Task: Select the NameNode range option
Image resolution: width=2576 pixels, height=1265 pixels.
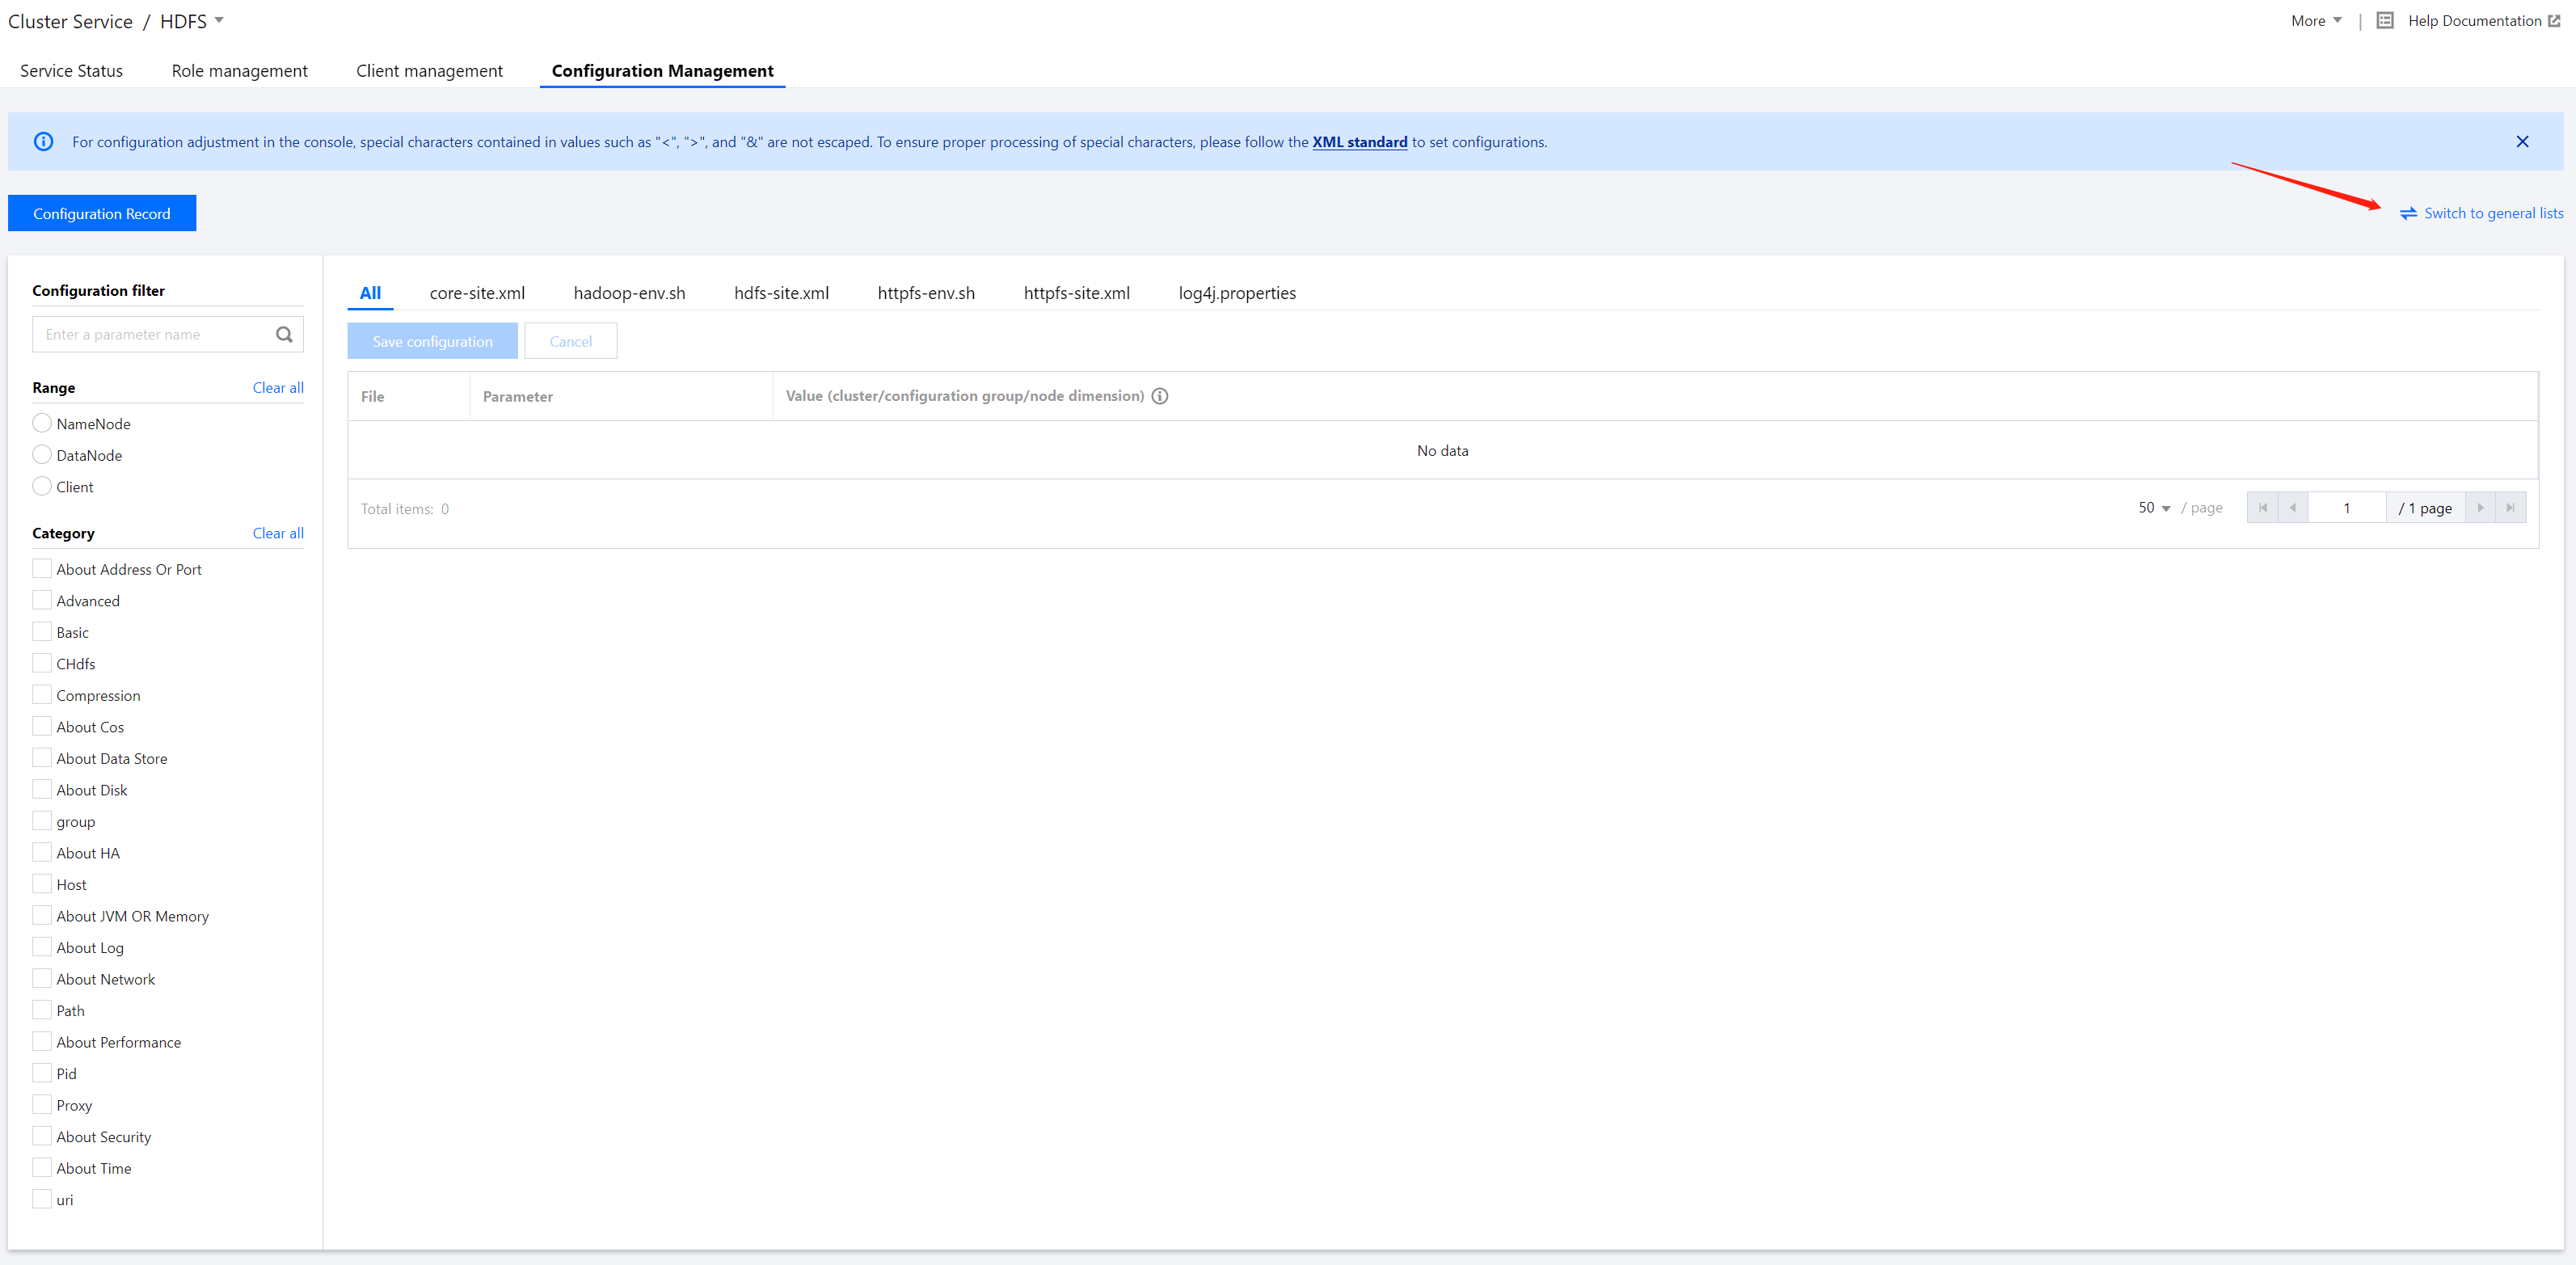Action: coord(42,424)
